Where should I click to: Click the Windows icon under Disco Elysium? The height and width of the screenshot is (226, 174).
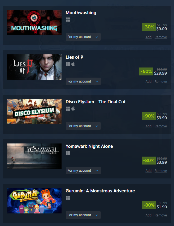(68, 109)
